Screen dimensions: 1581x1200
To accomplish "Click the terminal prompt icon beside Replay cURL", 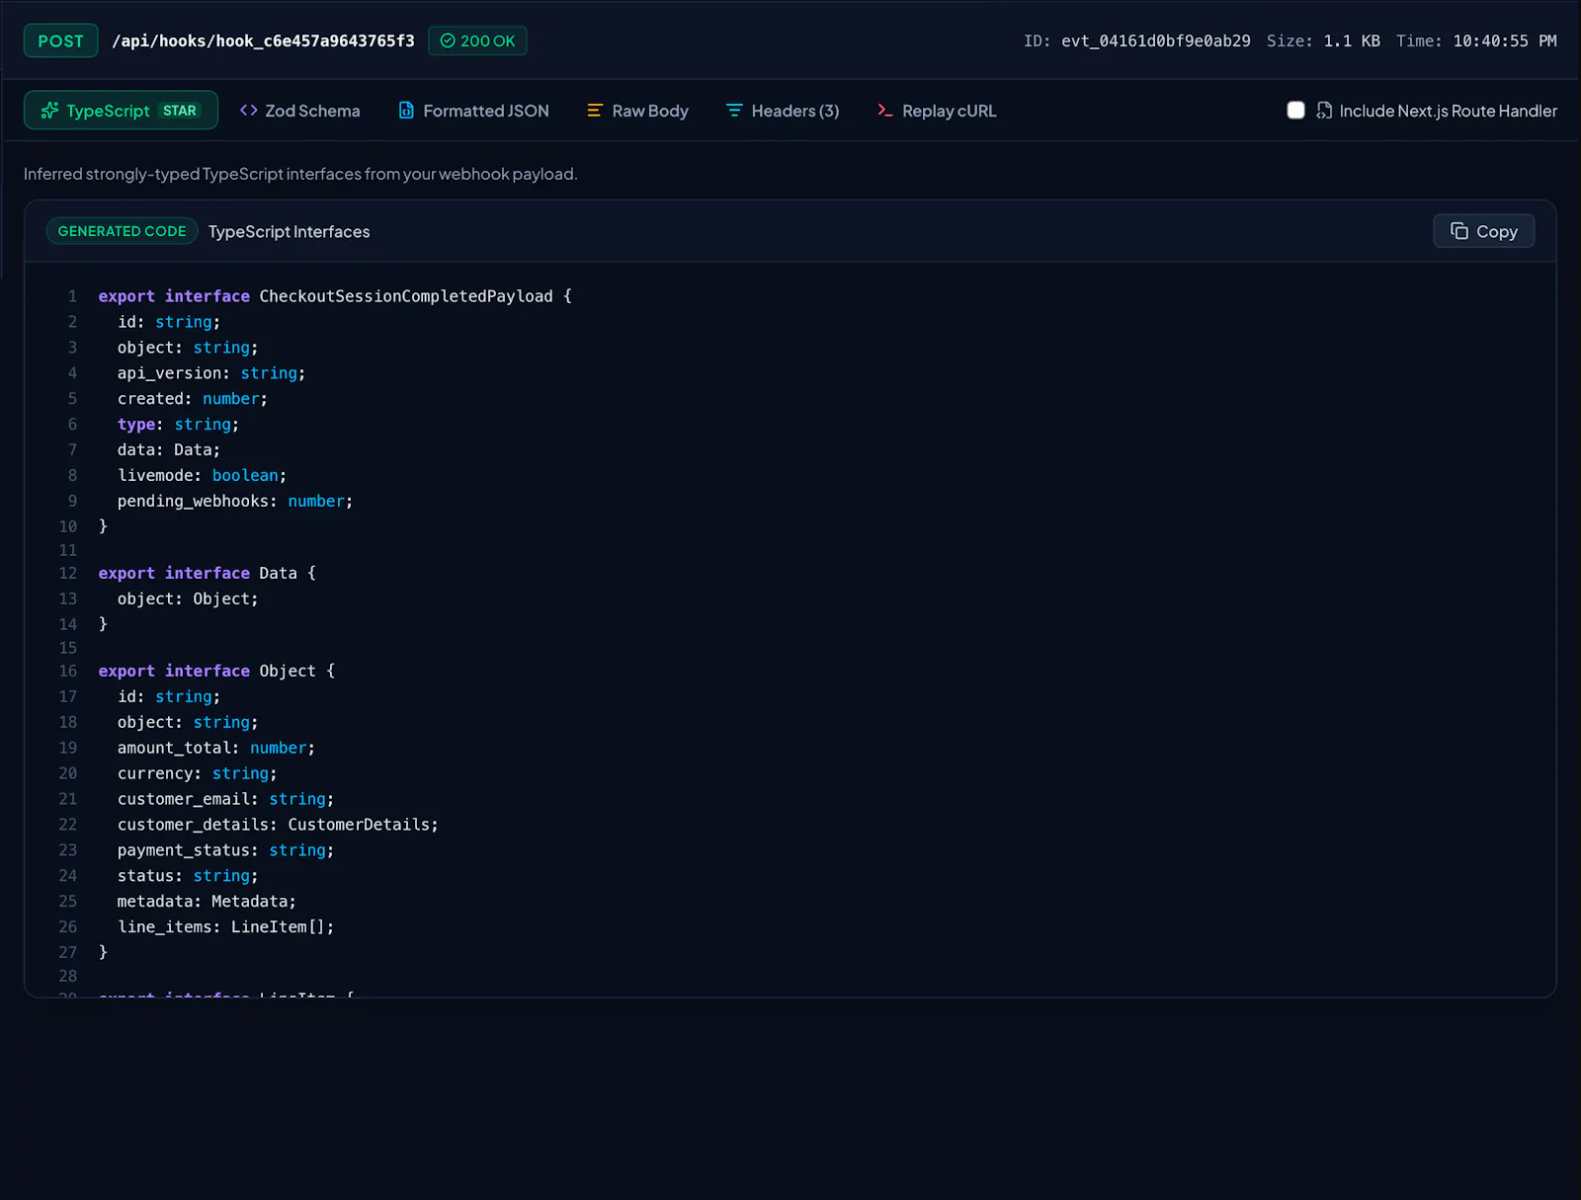I will click(x=885, y=111).
